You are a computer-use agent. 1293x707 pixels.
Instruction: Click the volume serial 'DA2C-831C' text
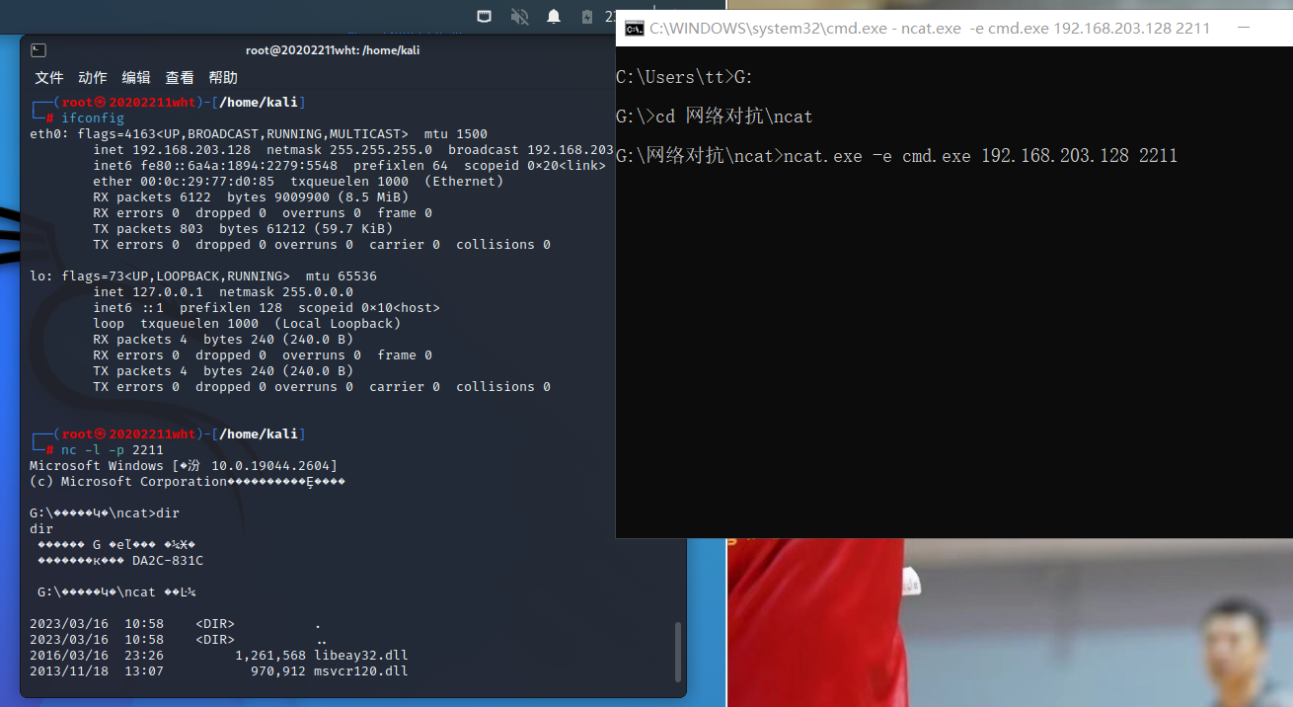click(x=168, y=561)
